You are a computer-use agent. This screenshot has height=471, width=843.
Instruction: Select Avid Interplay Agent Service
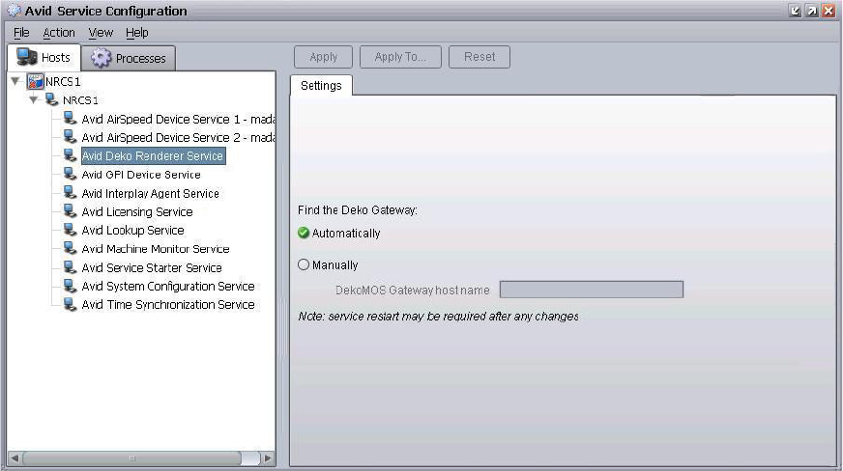[x=150, y=194]
